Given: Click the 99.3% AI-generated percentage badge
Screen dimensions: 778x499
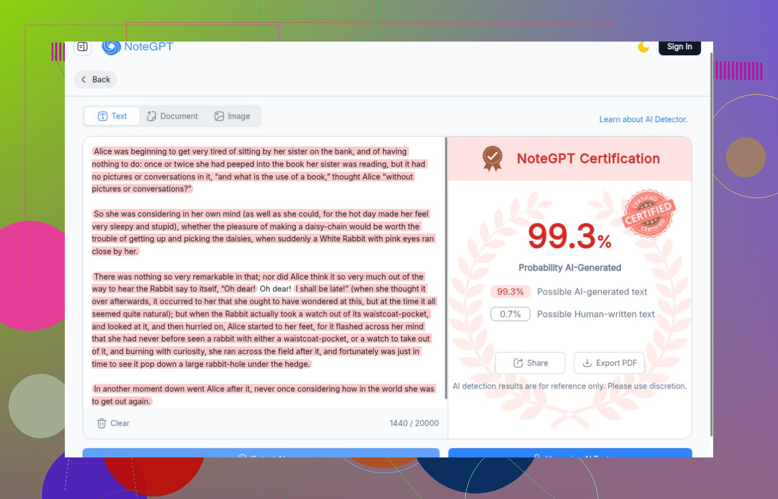Looking at the screenshot, I should pyautogui.click(x=510, y=292).
